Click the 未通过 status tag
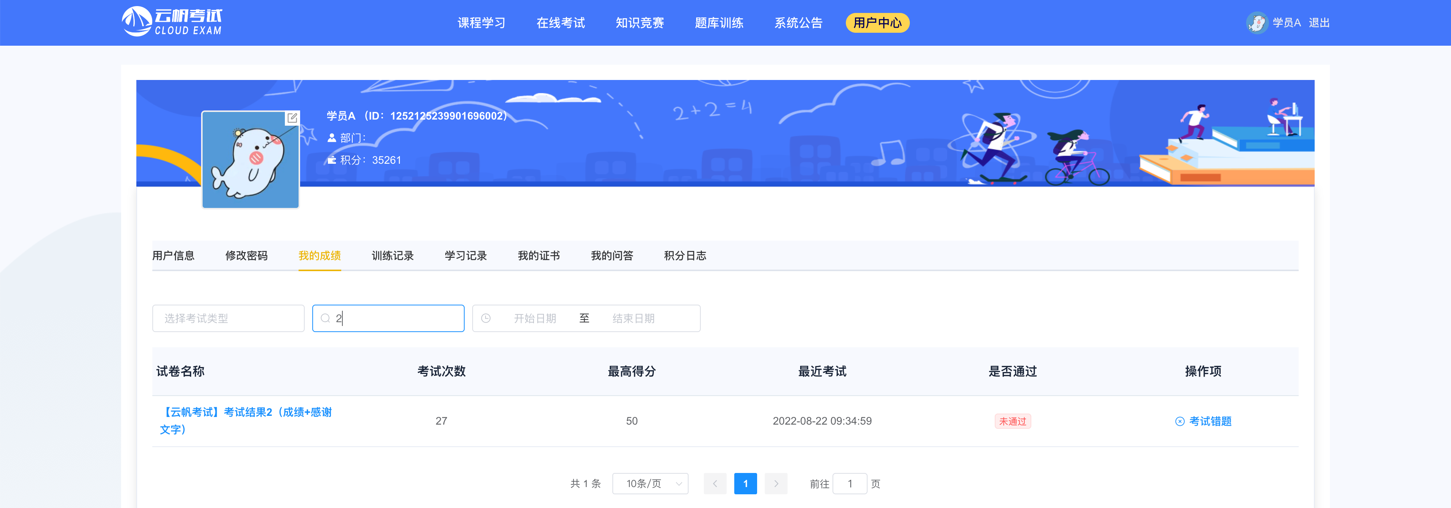 tap(1012, 421)
